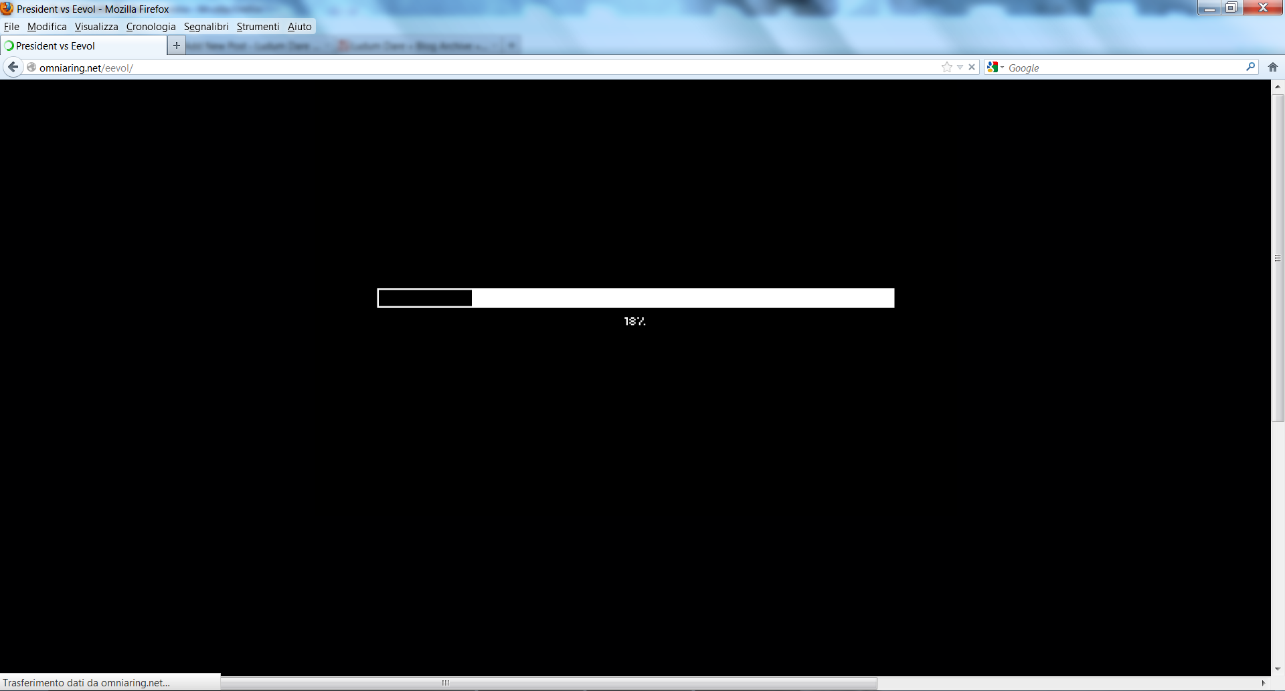This screenshot has width=1285, height=691.
Task: Open the Visualizza menu
Action: [x=96, y=27]
